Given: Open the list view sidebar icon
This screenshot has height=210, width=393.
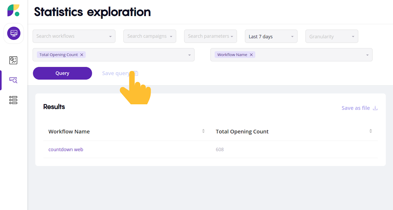Looking at the screenshot, I should click(14, 100).
